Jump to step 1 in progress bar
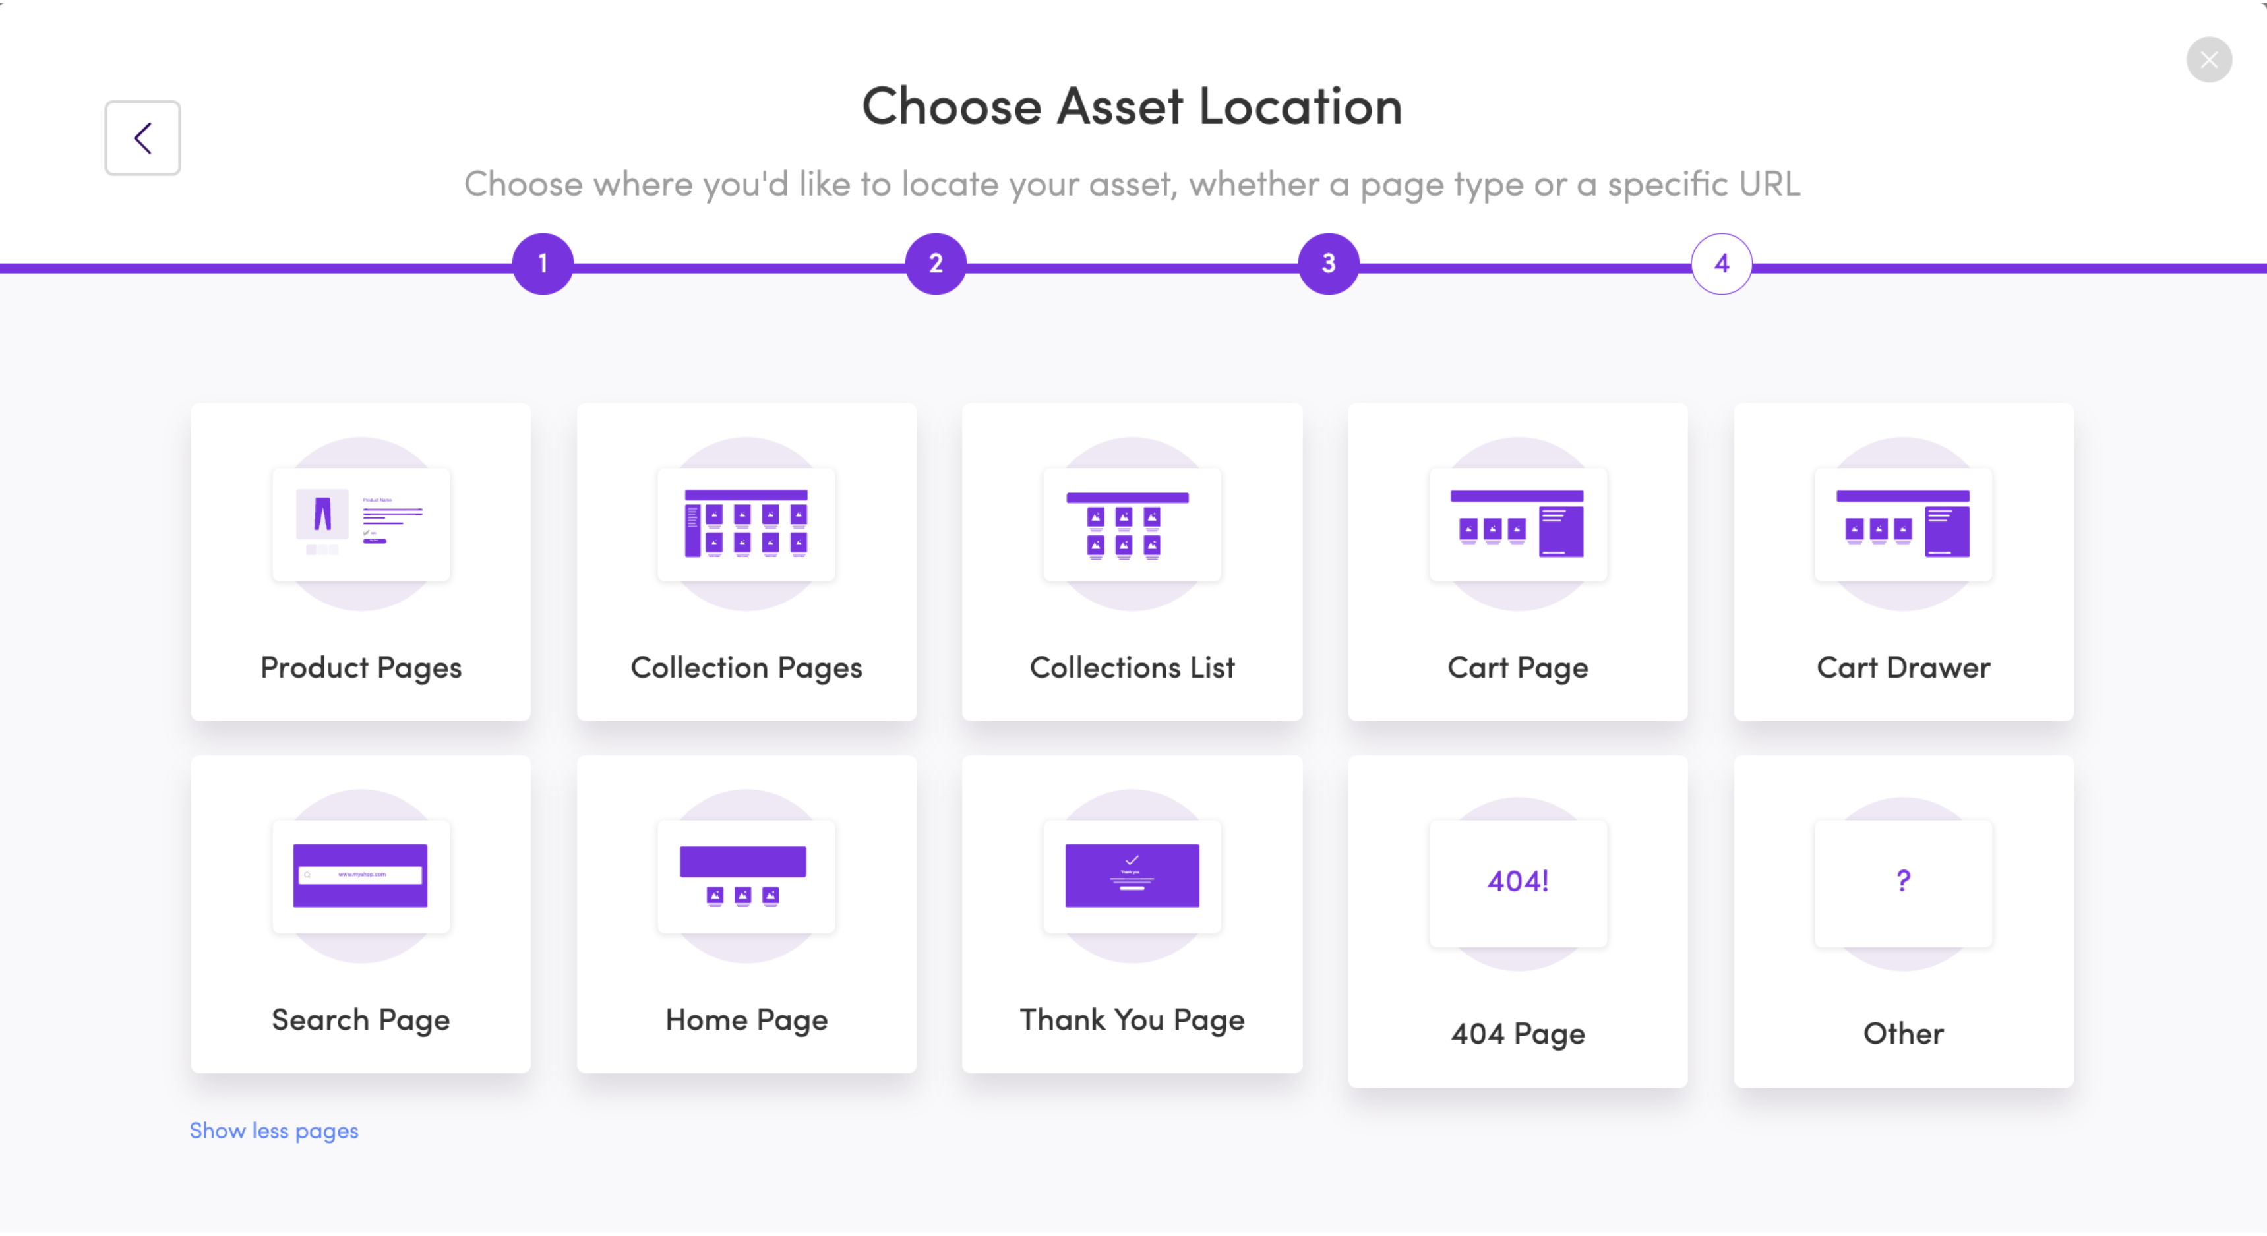Image resolution: width=2267 pixels, height=1236 pixels. pos(543,263)
